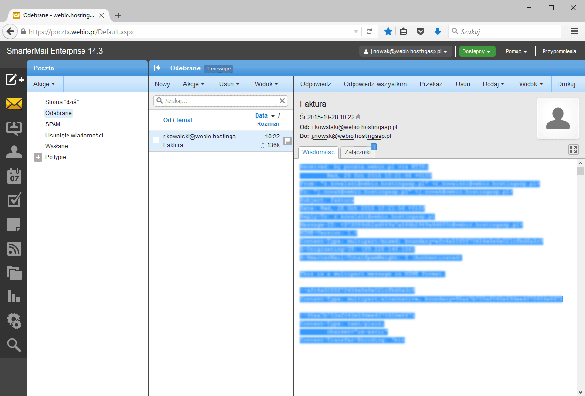Tick the select-all checkbox in message list header
This screenshot has height=396, width=585.
[x=156, y=120]
